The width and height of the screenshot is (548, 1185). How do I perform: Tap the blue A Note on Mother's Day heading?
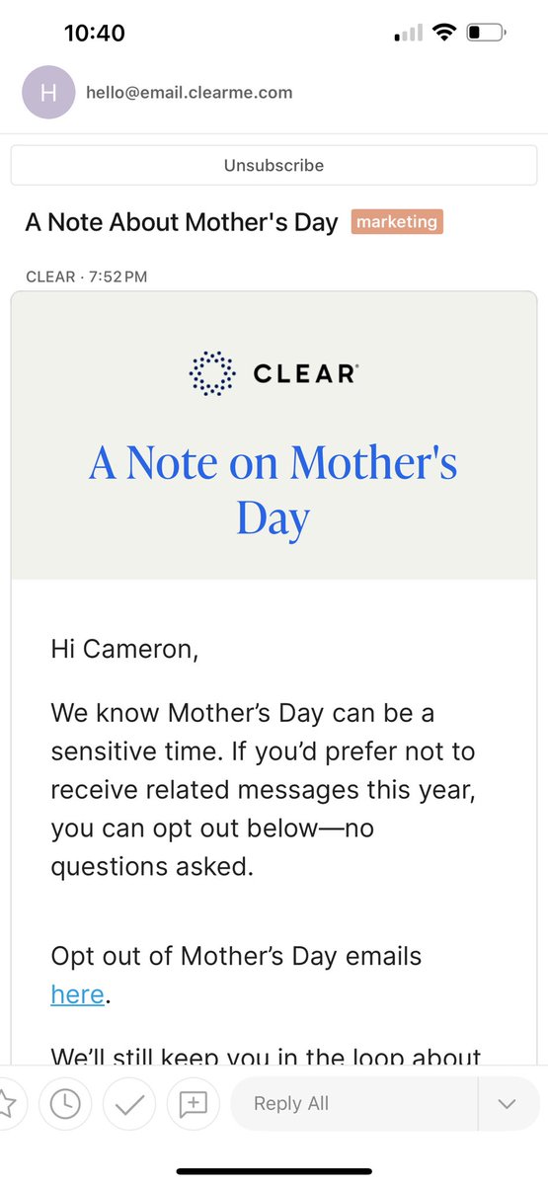click(x=274, y=490)
